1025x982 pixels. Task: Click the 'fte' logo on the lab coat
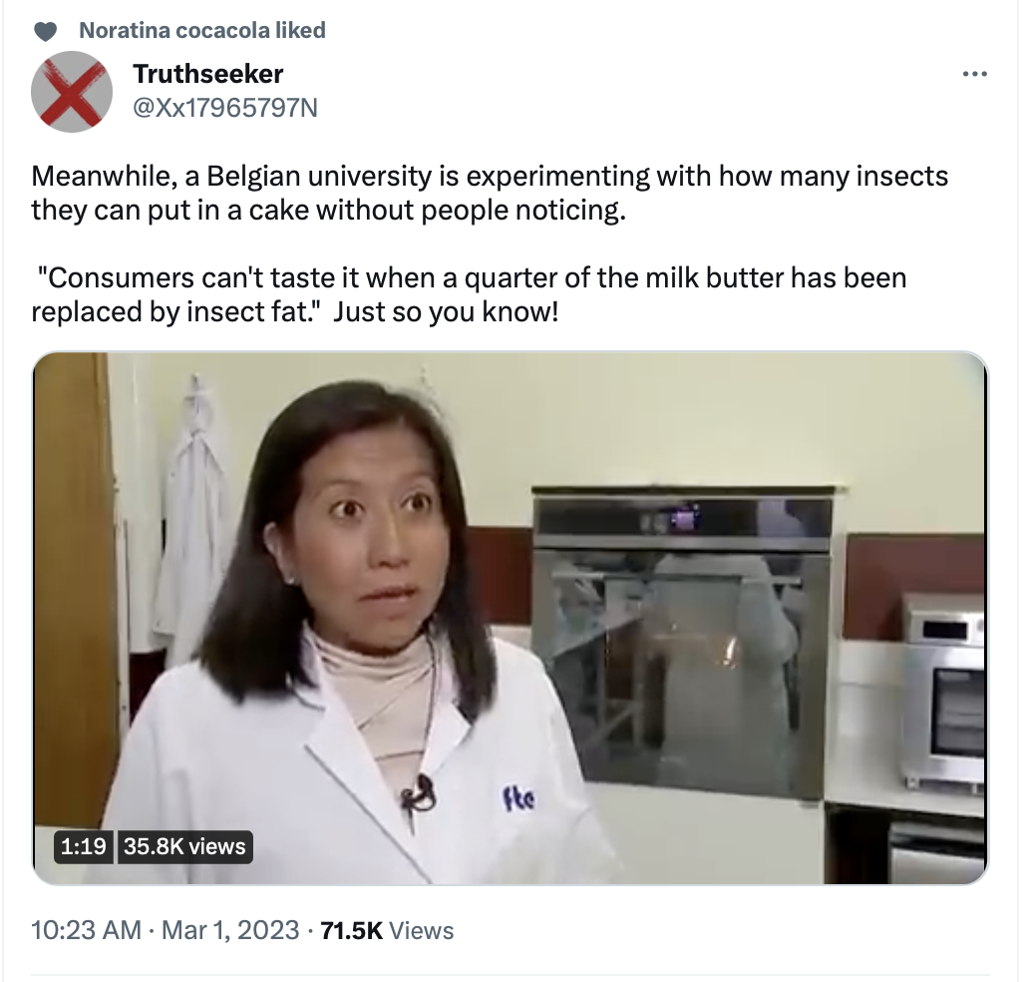tap(518, 798)
